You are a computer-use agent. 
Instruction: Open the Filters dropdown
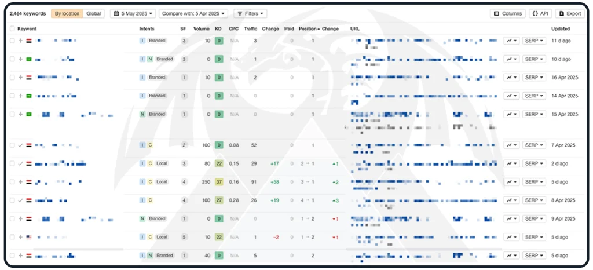tap(250, 13)
